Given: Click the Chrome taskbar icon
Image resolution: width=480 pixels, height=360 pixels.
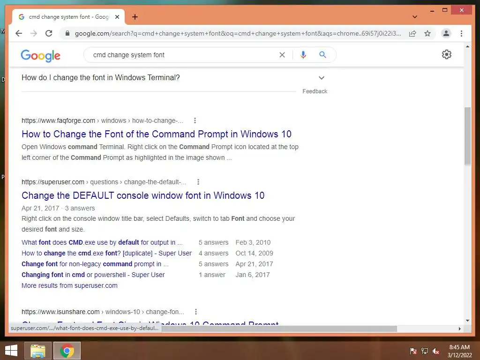Looking at the screenshot, I should pyautogui.click(x=67, y=351).
